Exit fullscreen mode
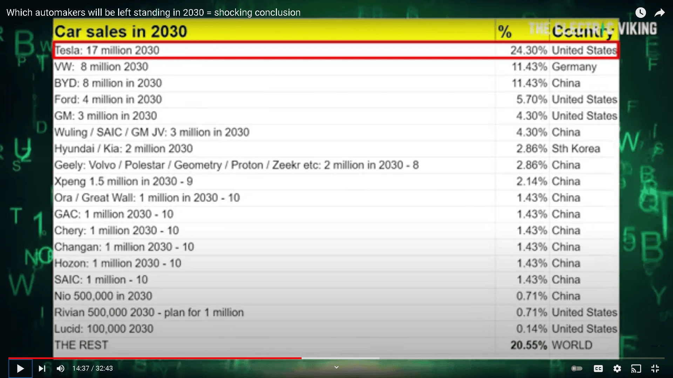 coord(655,368)
